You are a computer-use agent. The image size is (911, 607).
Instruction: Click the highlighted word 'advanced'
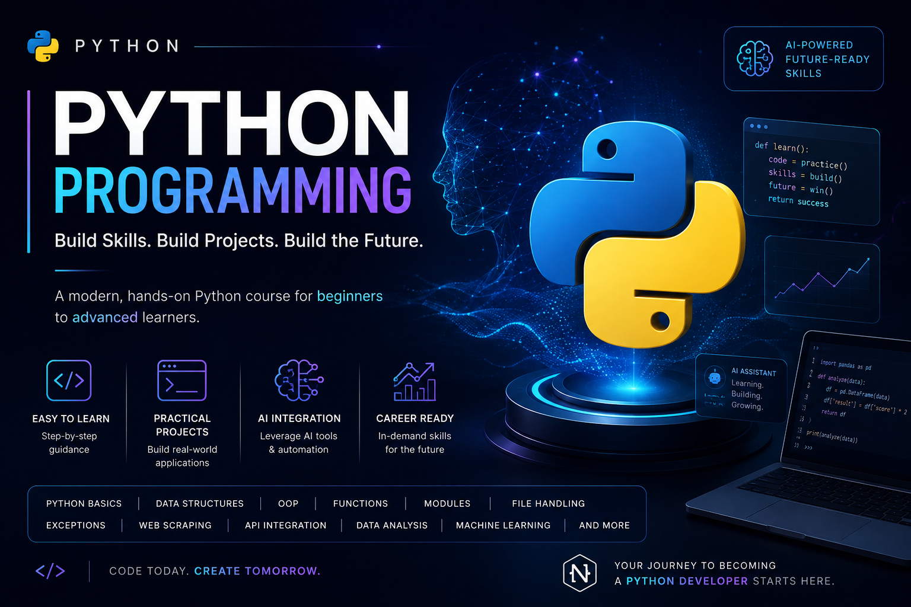click(105, 318)
